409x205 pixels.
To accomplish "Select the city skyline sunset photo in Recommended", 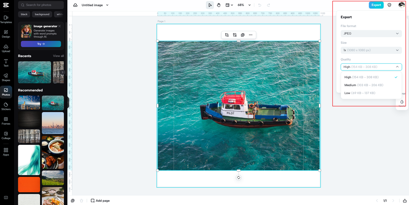I will pyautogui.click(x=53, y=123).
